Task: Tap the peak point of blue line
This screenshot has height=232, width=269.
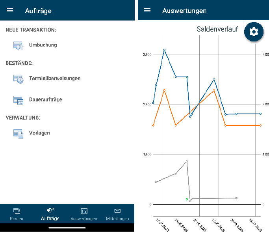Action: pos(164,50)
